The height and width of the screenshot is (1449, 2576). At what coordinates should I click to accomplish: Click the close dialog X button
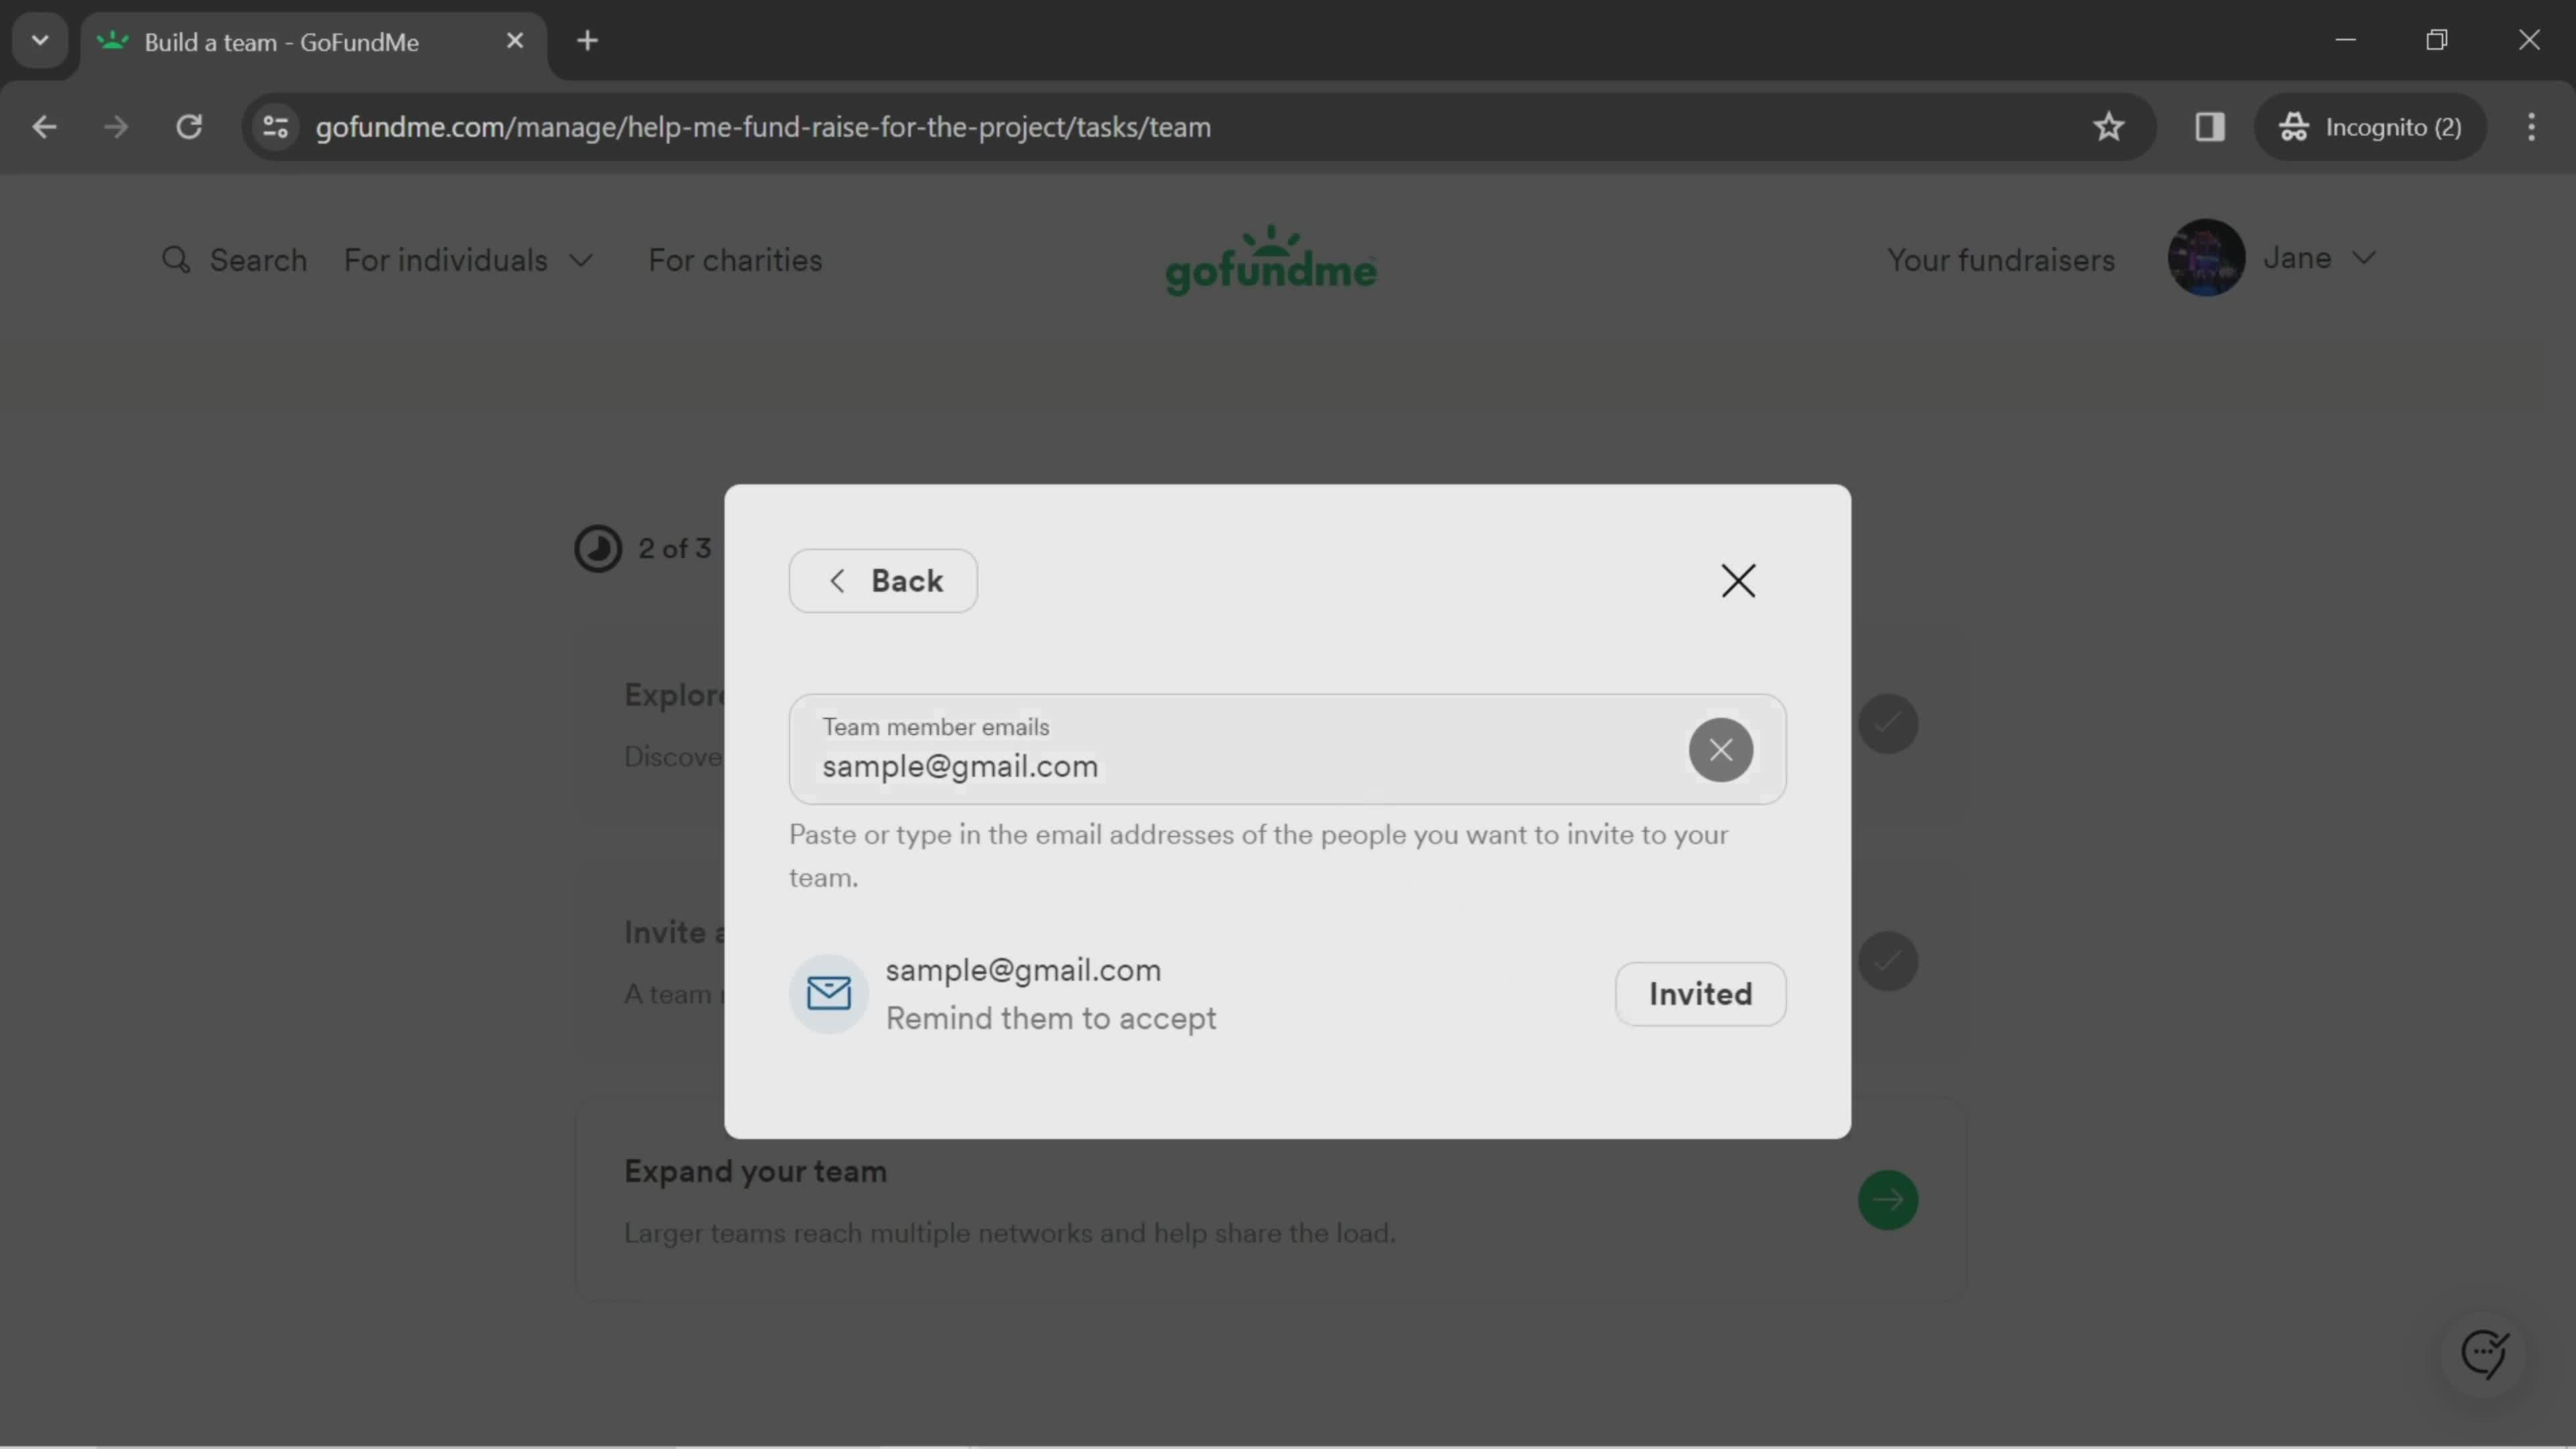click(x=1734, y=578)
